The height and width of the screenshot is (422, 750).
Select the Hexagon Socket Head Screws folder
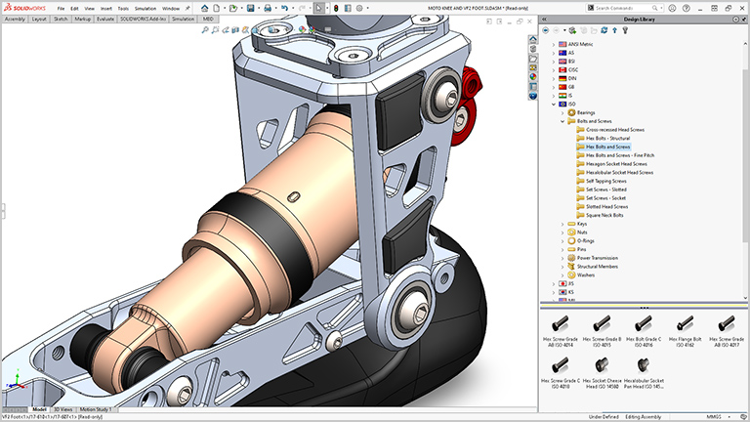614,164
